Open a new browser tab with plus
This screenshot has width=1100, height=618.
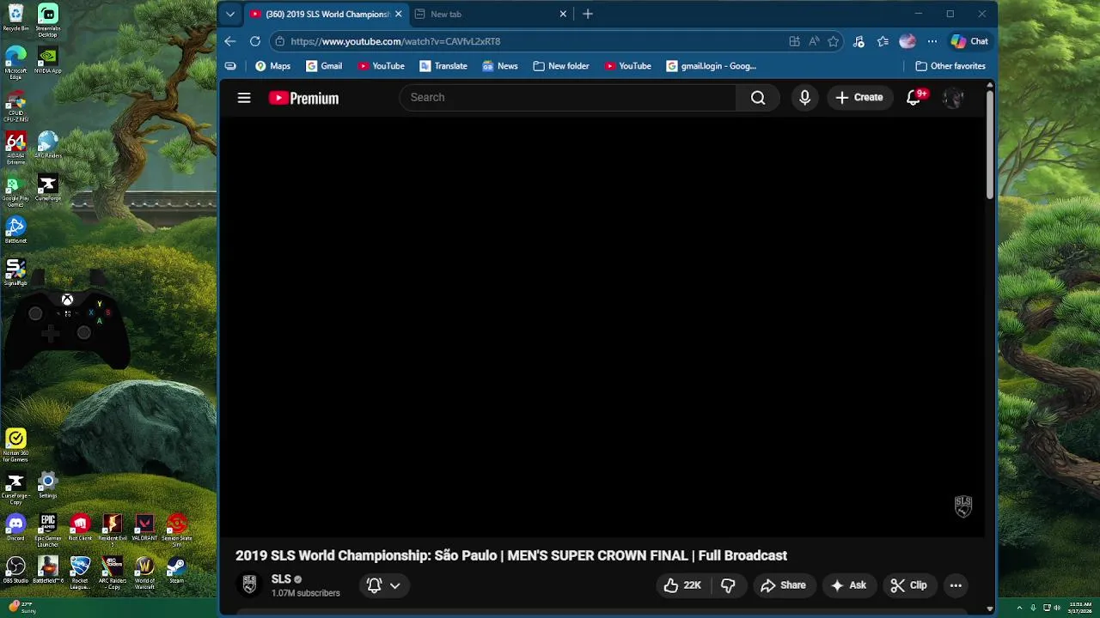click(588, 14)
